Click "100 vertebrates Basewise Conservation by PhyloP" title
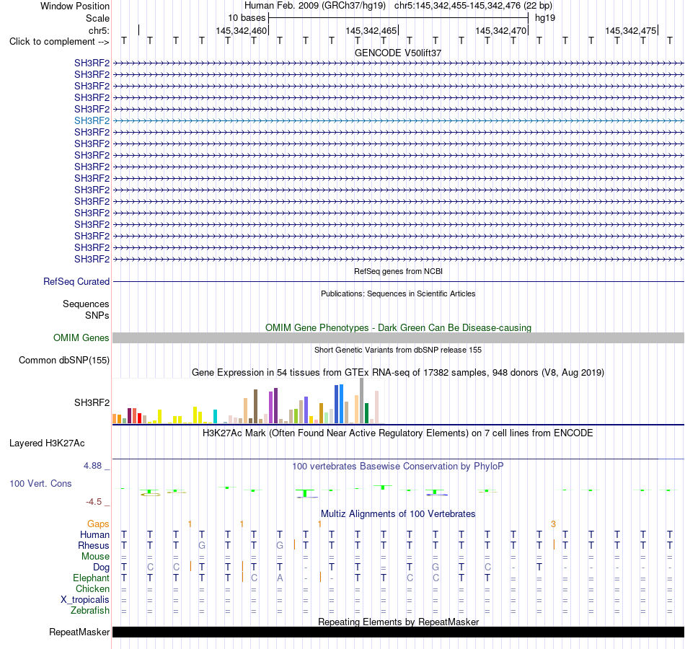Image resolution: width=685 pixels, height=649 pixels. point(398,467)
